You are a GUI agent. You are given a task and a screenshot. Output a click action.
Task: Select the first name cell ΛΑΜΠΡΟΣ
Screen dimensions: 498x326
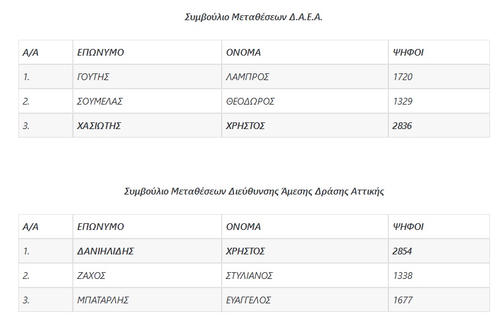(247, 77)
